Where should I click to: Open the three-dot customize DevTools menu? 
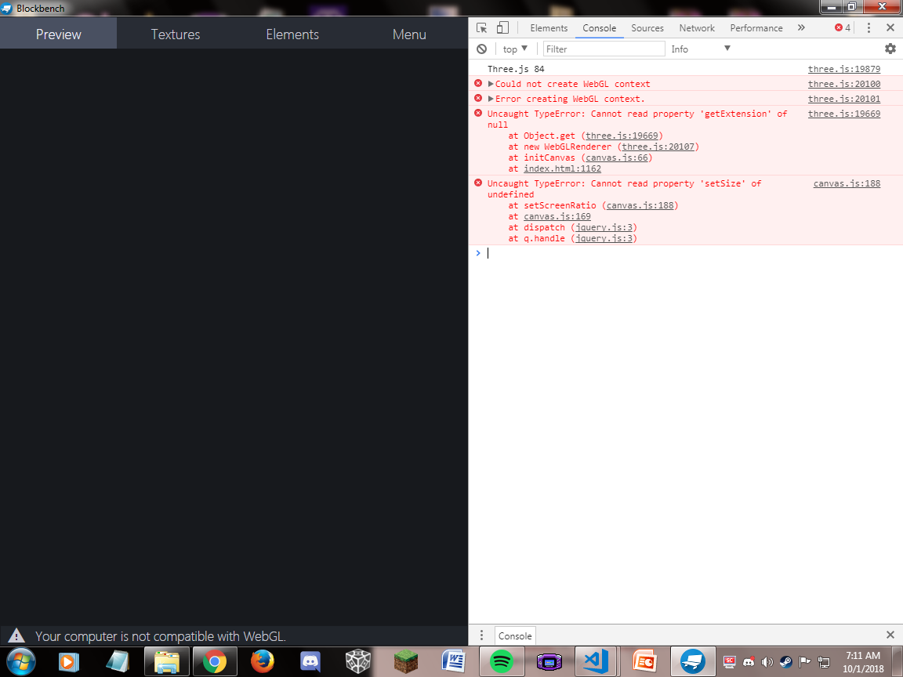868,27
